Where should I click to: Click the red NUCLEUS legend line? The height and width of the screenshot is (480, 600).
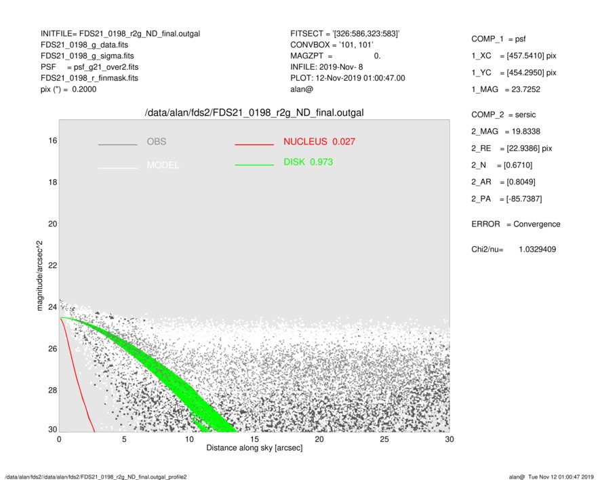pos(254,144)
